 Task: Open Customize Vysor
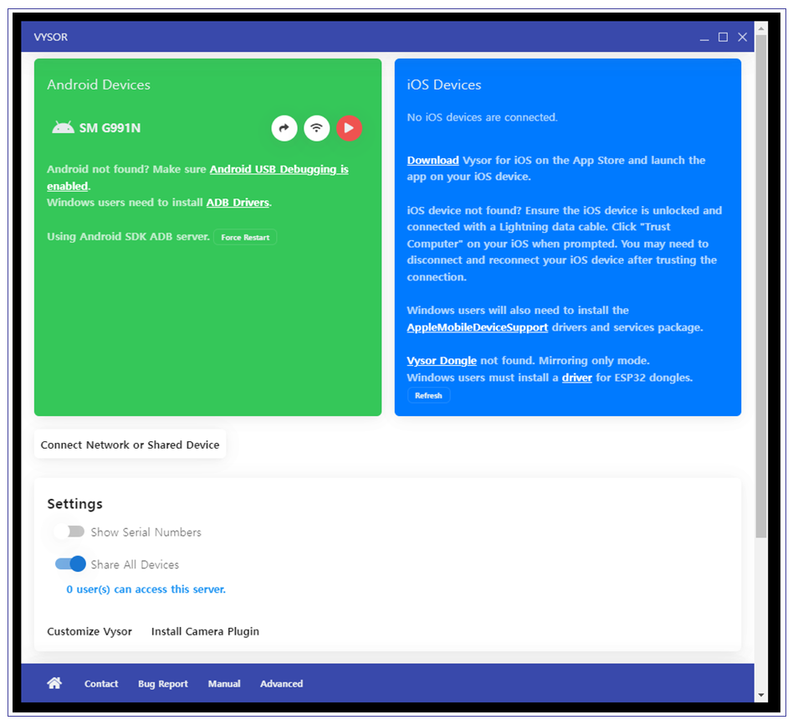click(90, 631)
